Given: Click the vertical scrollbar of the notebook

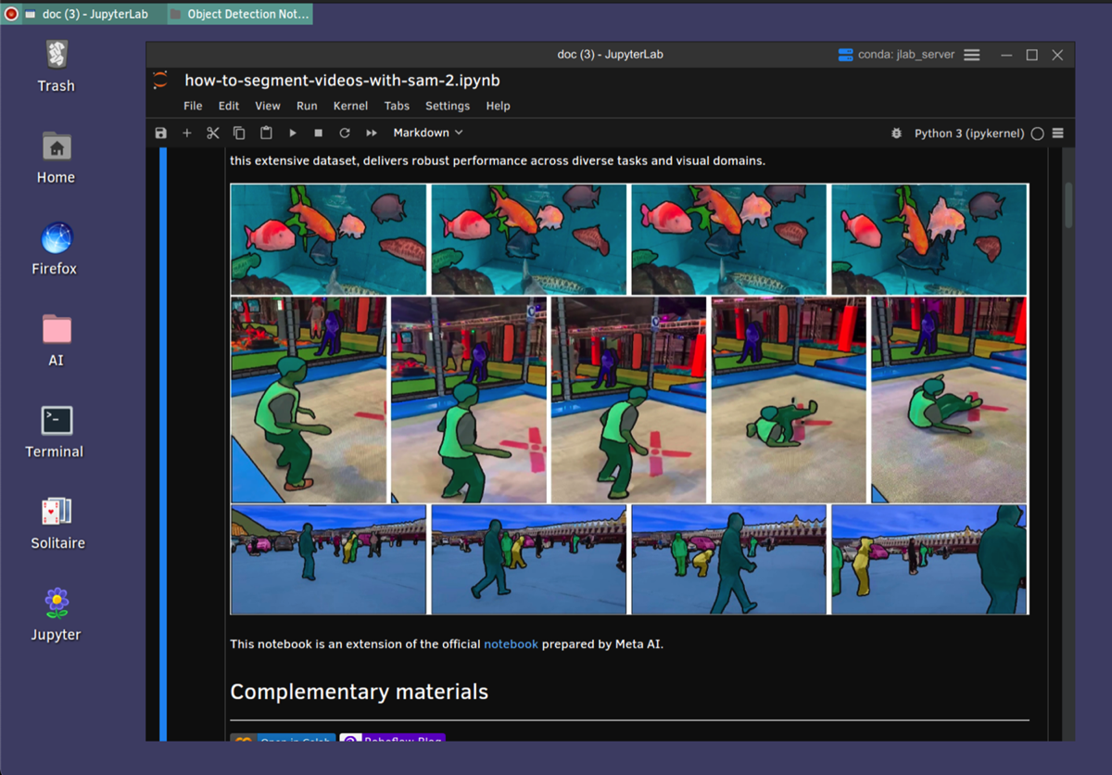Looking at the screenshot, I should [1068, 204].
